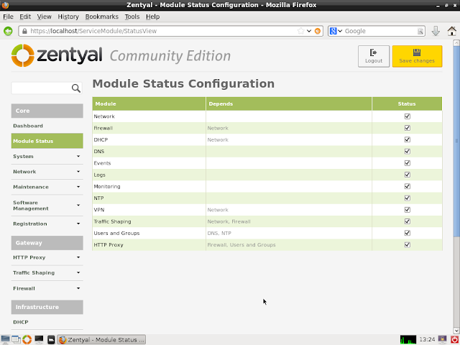Open the desktop icon in the taskbar
Image resolution: width=460 pixels, height=345 pixels.
pyautogui.click(x=5, y=339)
